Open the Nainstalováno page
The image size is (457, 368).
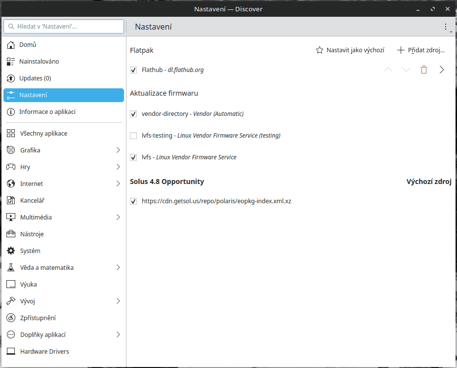[39, 62]
